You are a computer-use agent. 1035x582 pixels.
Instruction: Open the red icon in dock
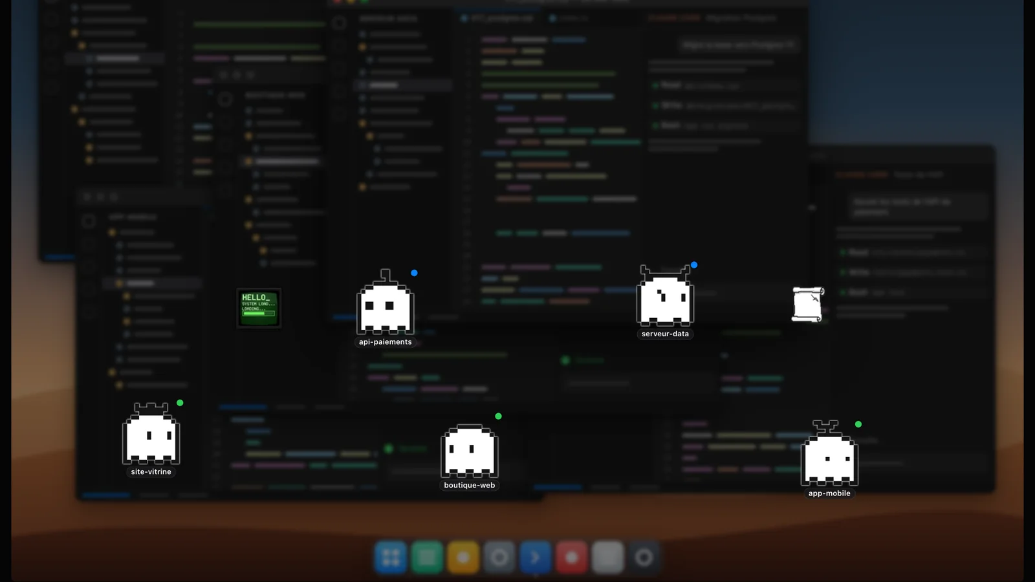click(572, 557)
